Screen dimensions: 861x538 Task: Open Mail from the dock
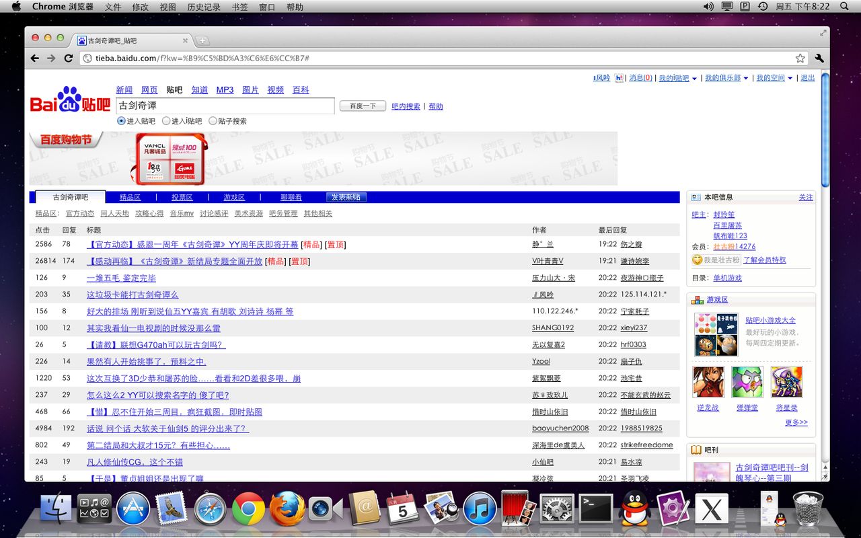(171, 508)
